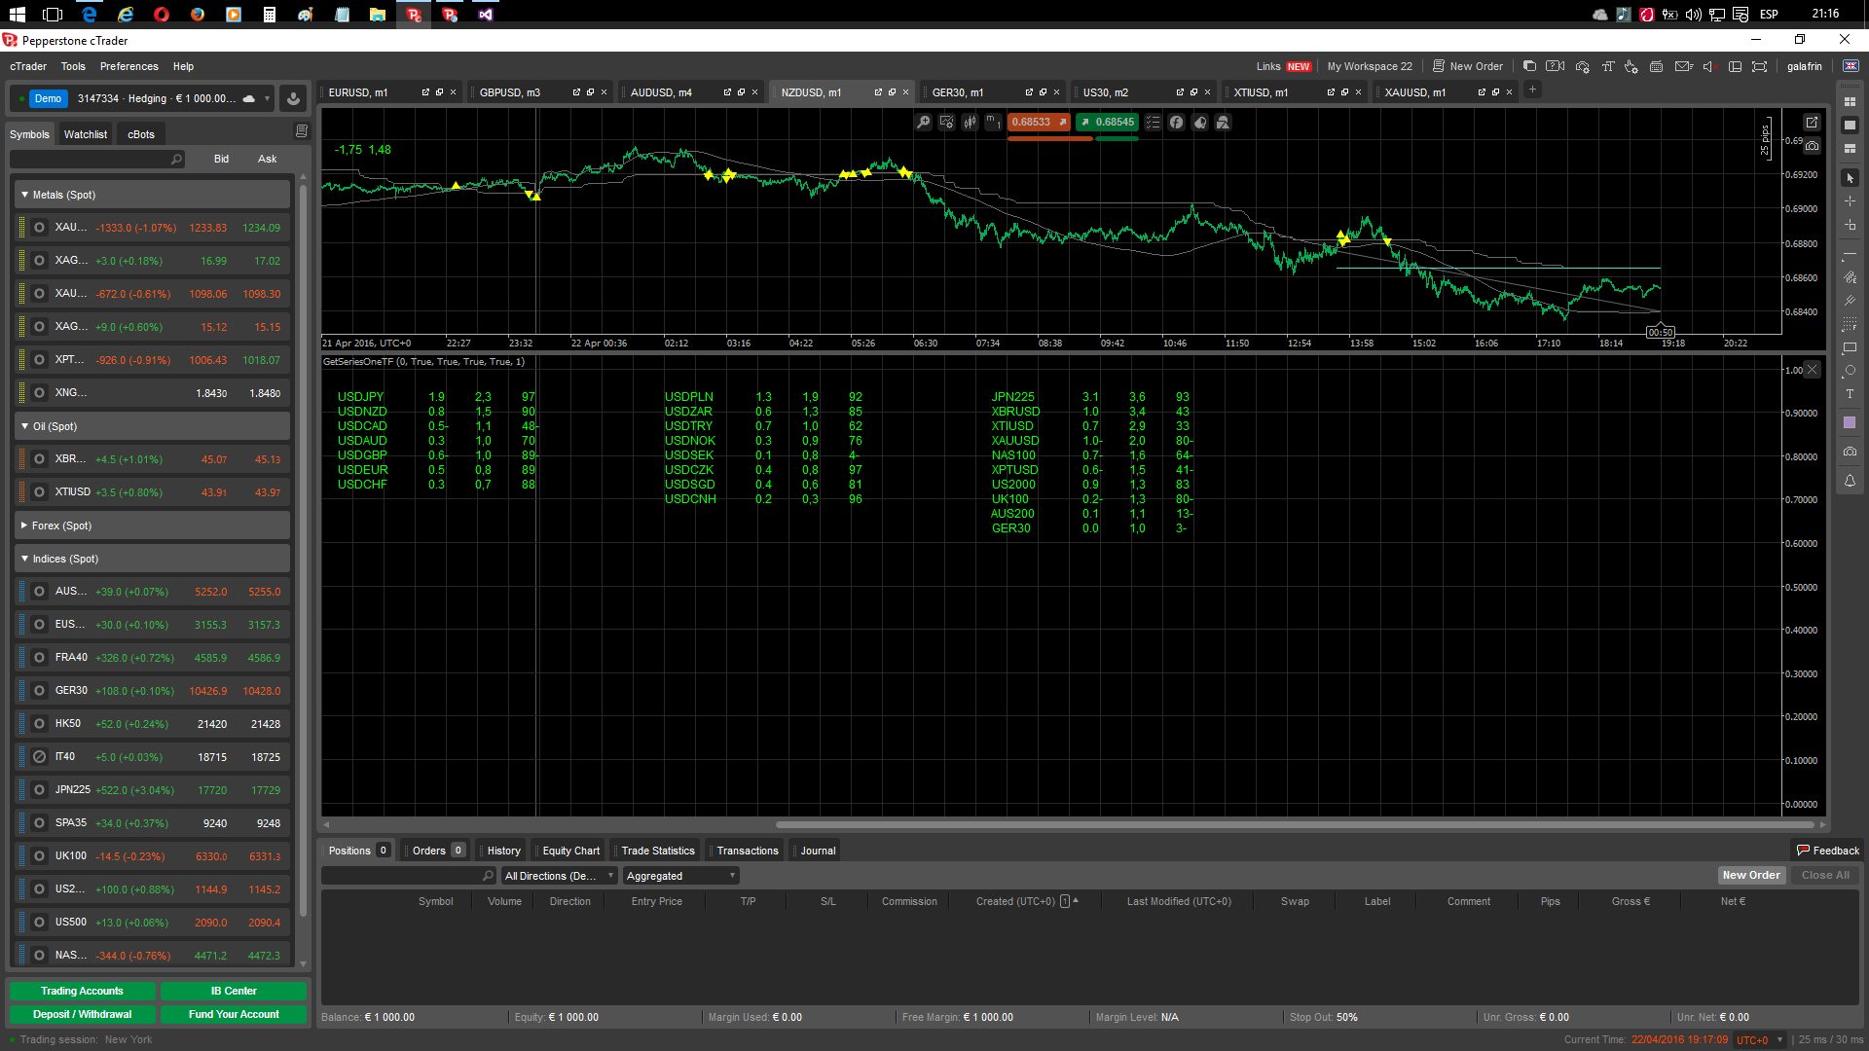The height and width of the screenshot is (1051, 1869).
Task: Click the sound muted speaker icon
Action: pyautogui.click(x=1708, y=66)
